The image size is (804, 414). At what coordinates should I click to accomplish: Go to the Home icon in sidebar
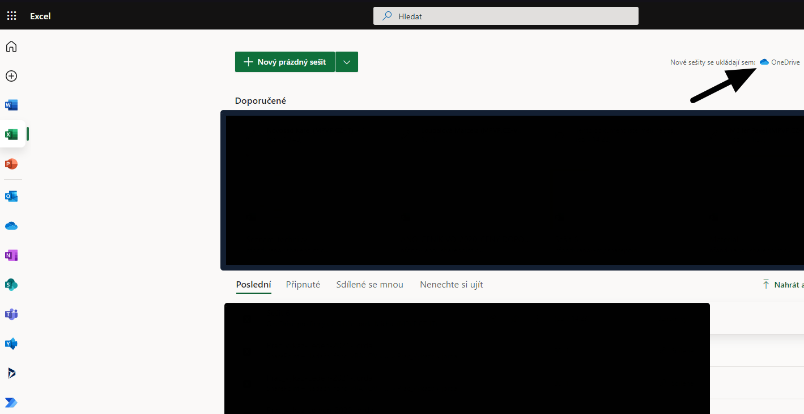[x=11, y=47]
